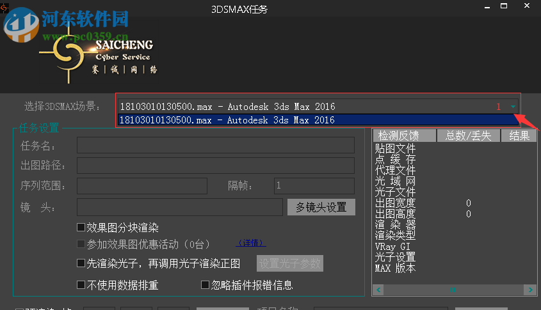The width and height of the screenshot is (541, 310).
Task: Click the feedback list horizontal scrollbar thumb
Action: click(x=453, y=290)
